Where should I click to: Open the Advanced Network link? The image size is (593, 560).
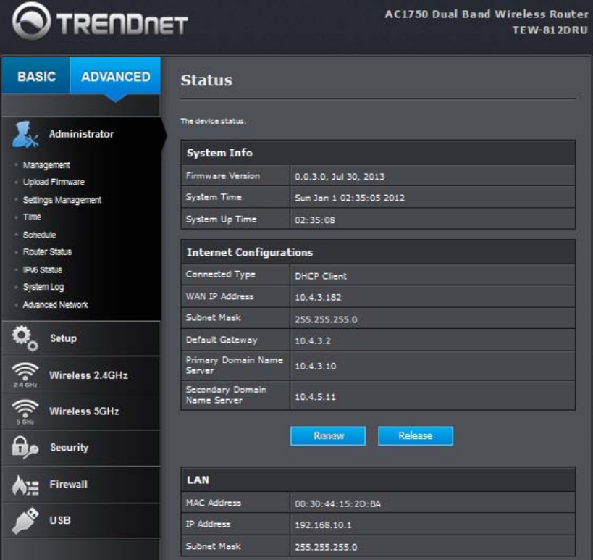click(x=55, y=304)
